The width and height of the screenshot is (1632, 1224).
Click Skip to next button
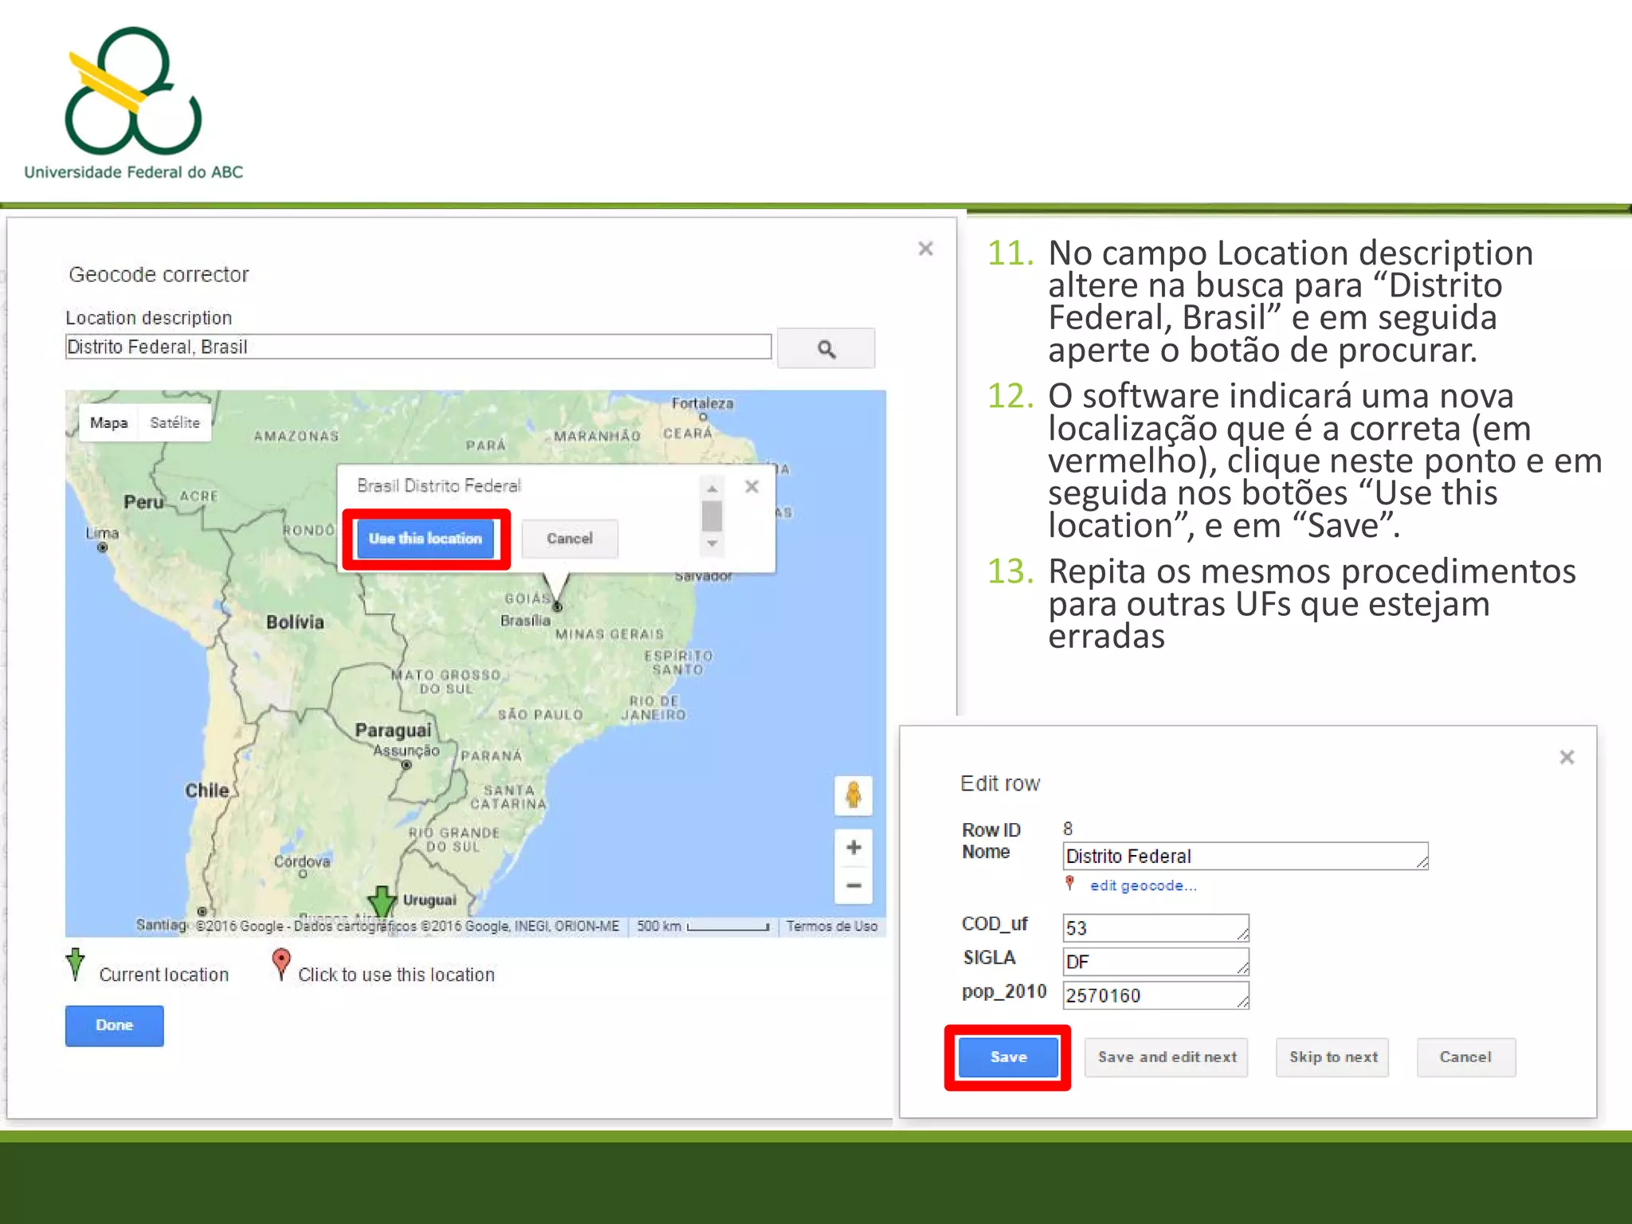pyautogui.click(x=1333, y=1057)
